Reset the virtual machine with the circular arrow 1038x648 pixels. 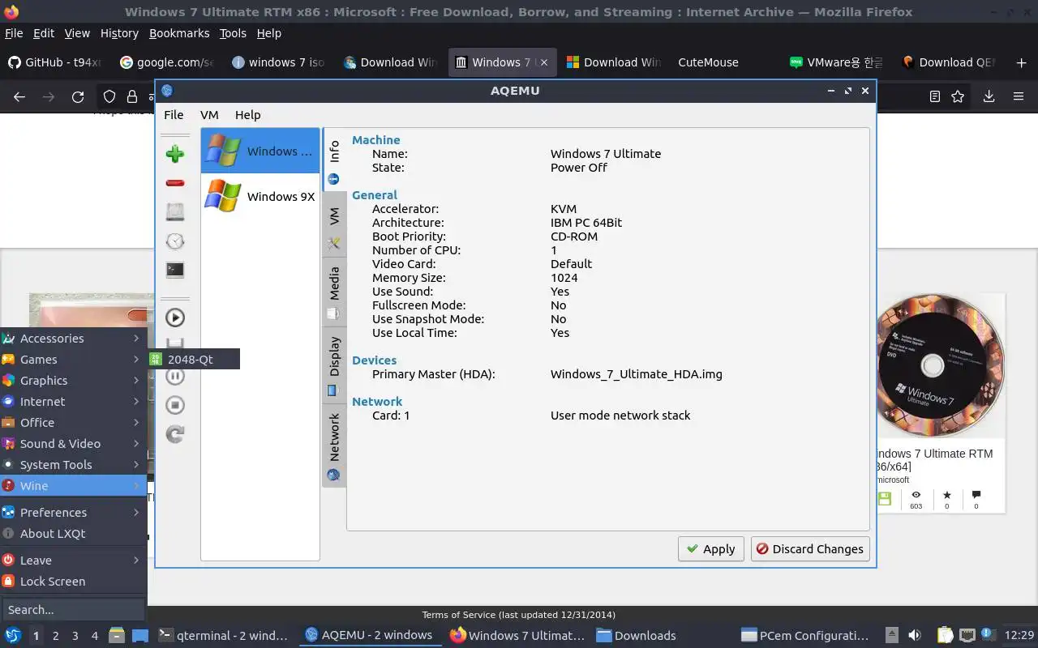174,434
